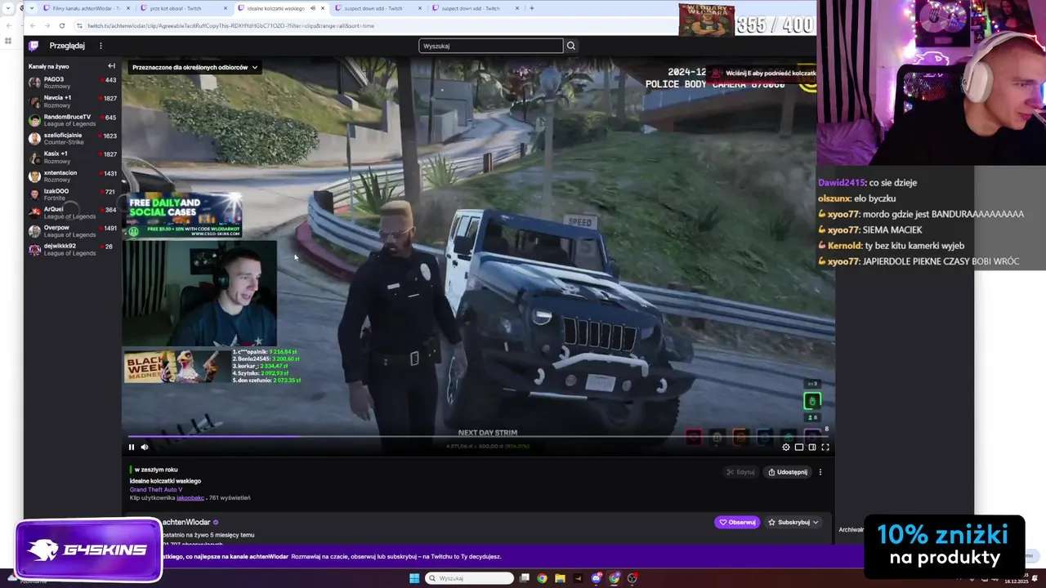Open File Explorer from the taskbar
Screen dimensions: 1046x588
(560, 578)
